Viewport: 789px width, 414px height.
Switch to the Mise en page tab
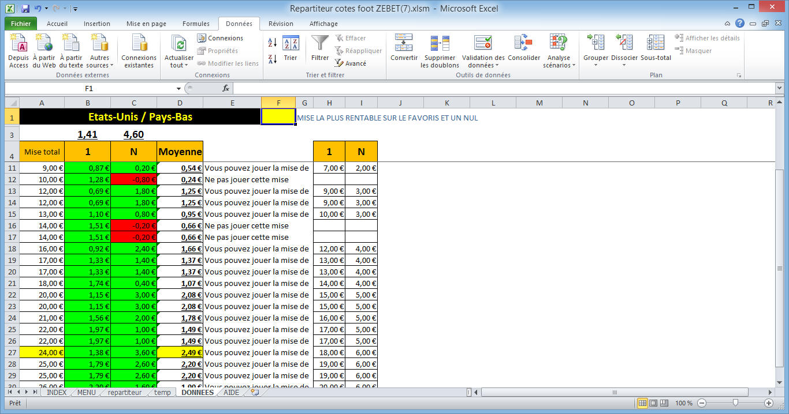point(146,24)
